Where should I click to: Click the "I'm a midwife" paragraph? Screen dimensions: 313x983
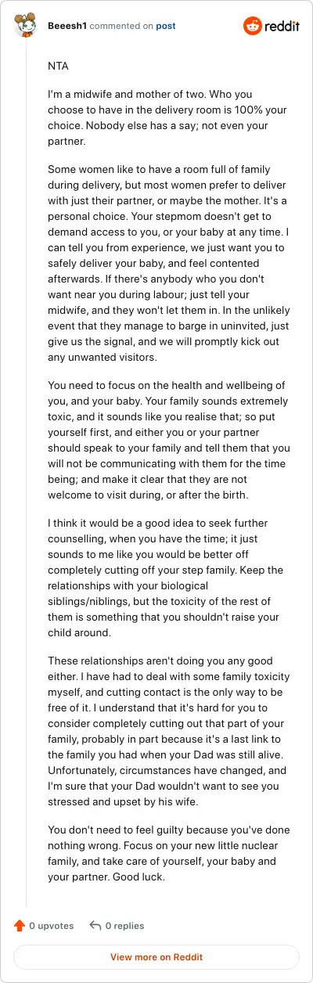[x=155, y=117]
